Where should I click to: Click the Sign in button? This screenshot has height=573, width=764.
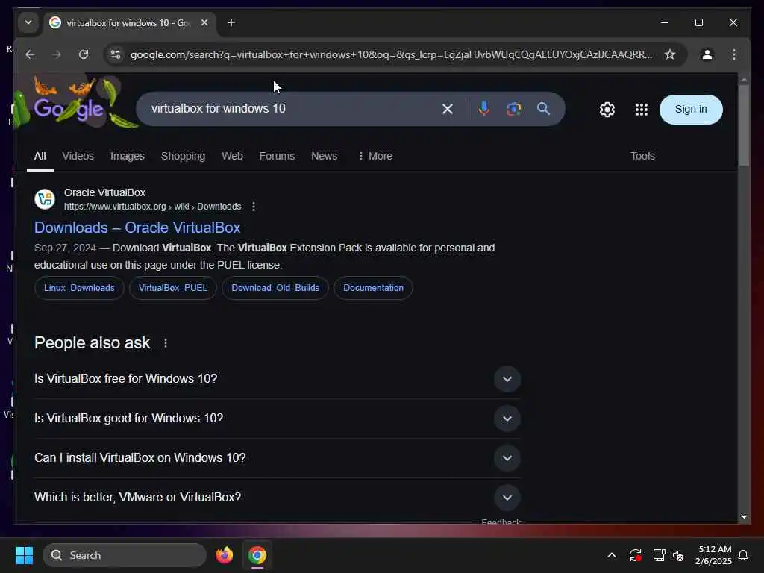point(690,110)
